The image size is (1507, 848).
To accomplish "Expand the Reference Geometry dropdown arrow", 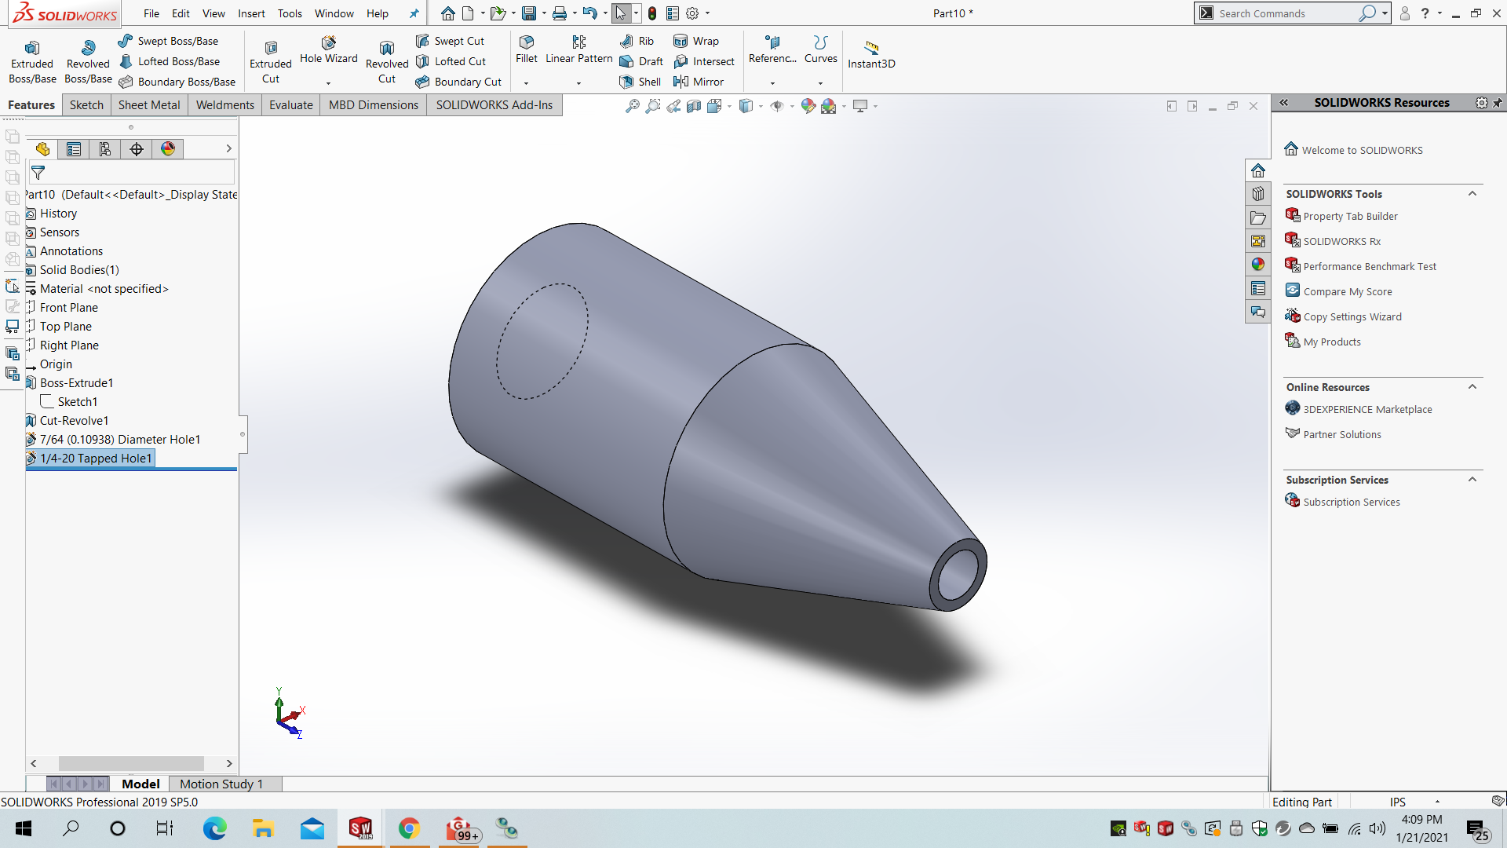I will coord(772,82).
